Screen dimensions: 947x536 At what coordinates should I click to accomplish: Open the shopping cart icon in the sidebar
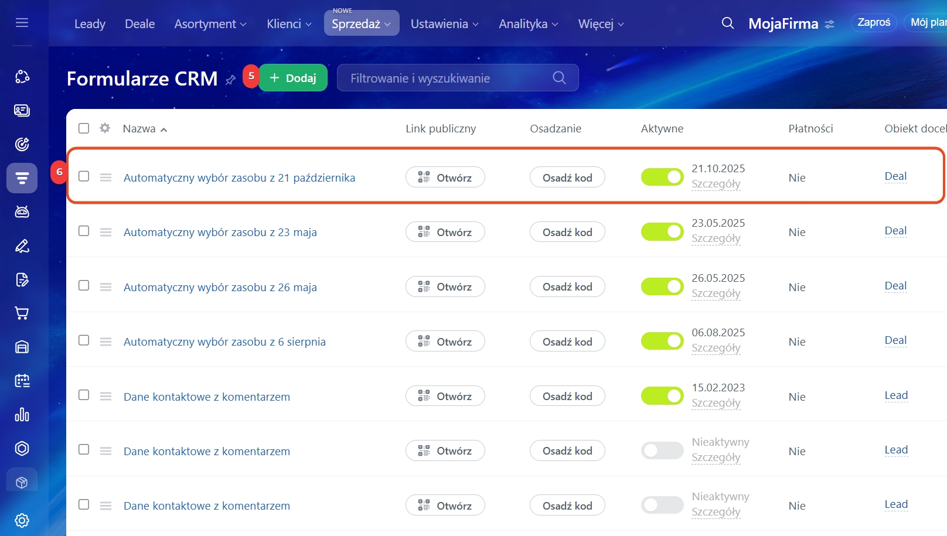click(x=22, y=313)
